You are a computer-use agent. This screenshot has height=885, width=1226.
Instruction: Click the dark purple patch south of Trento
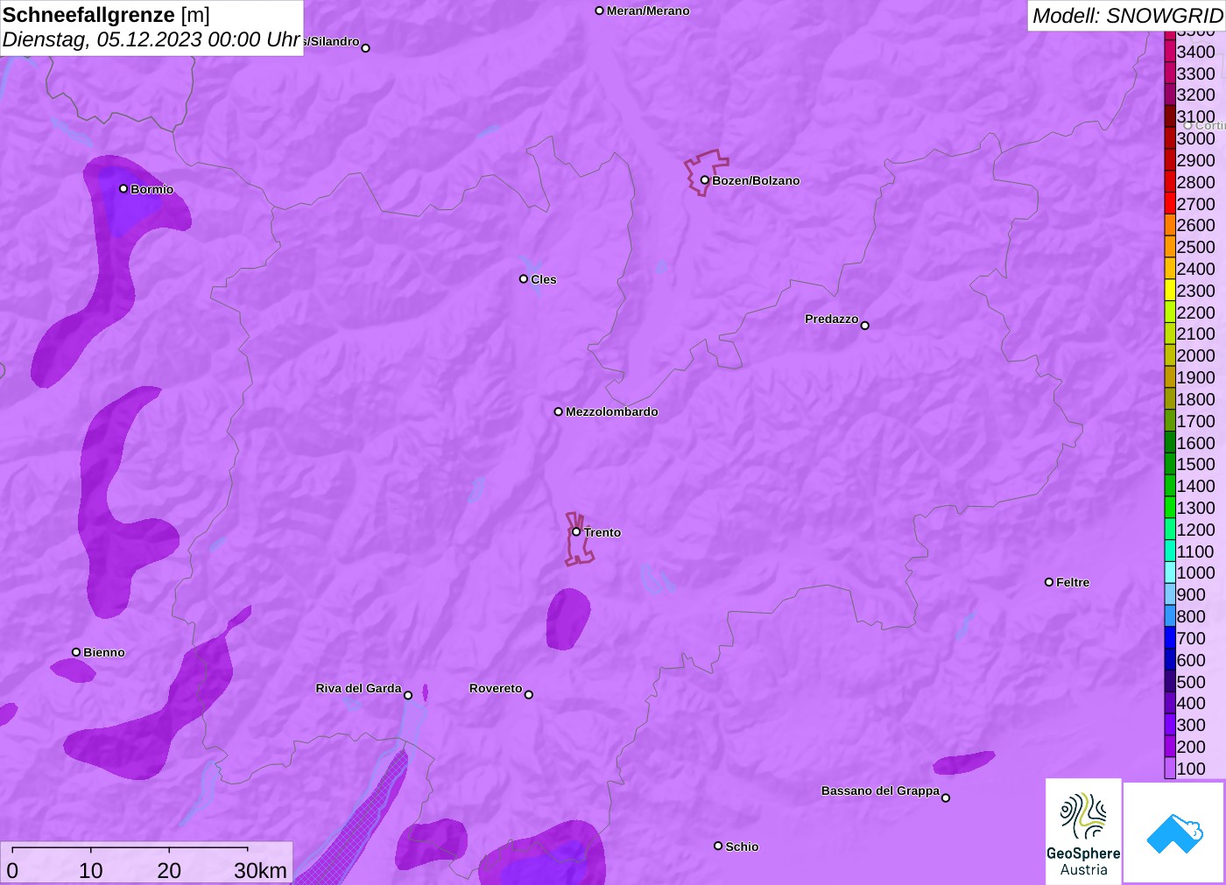click(567, 619)
